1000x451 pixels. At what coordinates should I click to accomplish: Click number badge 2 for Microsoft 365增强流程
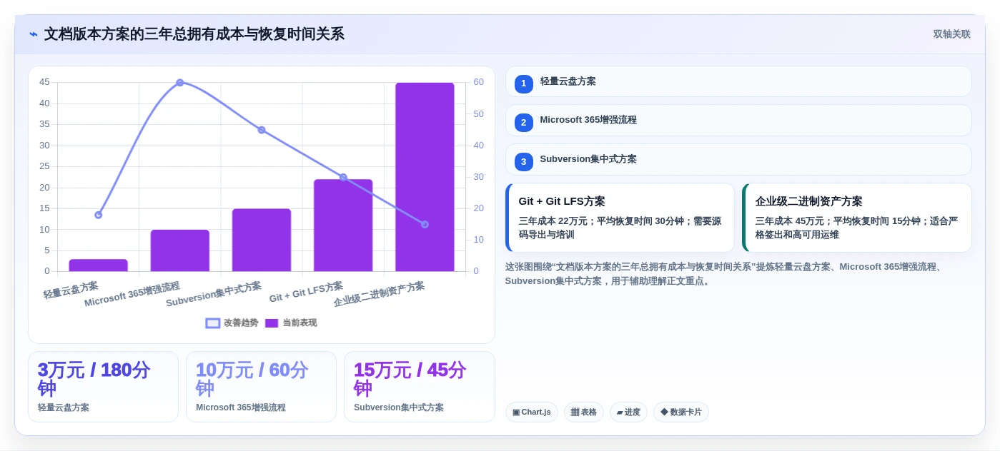click(x=524, y=123)
